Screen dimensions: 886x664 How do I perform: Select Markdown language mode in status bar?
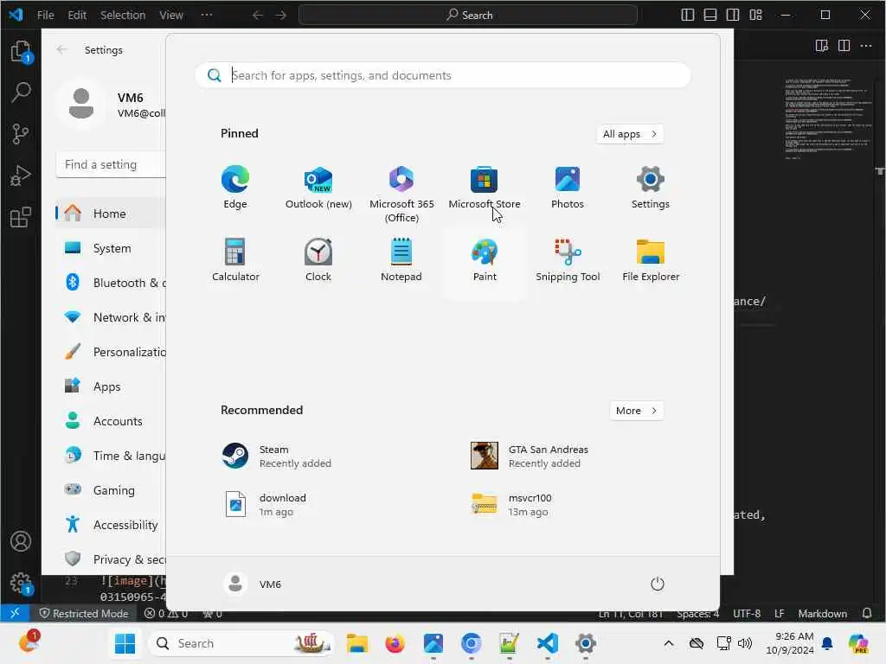click(822, 613)
